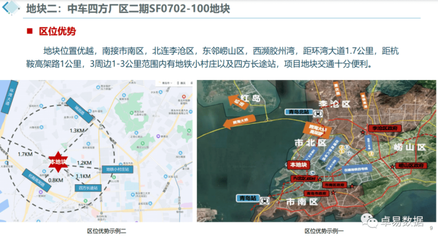Click the 杭鞍高架路 road label
The height and width of the screenshot is (241, 438).
click(x=37, y=181)
